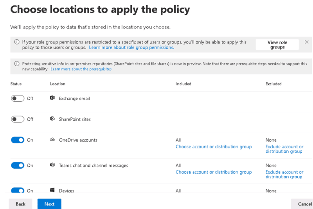The height and width of the screenshot is (209, 313).
Task: Select the Devices label
Action: pyautogui.click(x=67, y=191)
